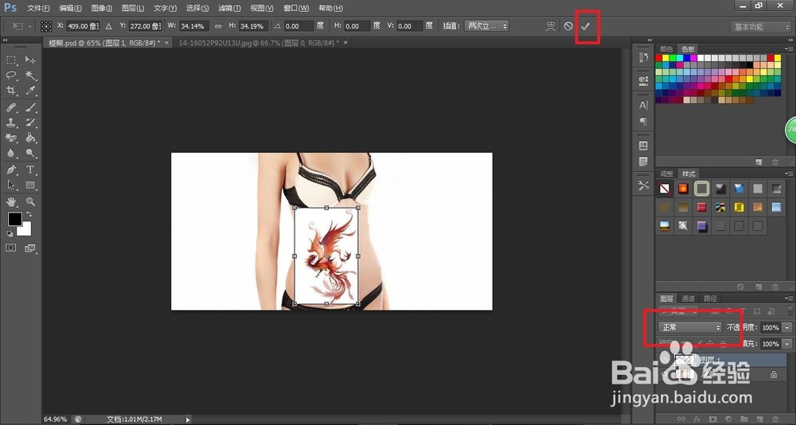796x425 pixels.
Task: Select the Magic Wand tool
Action: 30,75
